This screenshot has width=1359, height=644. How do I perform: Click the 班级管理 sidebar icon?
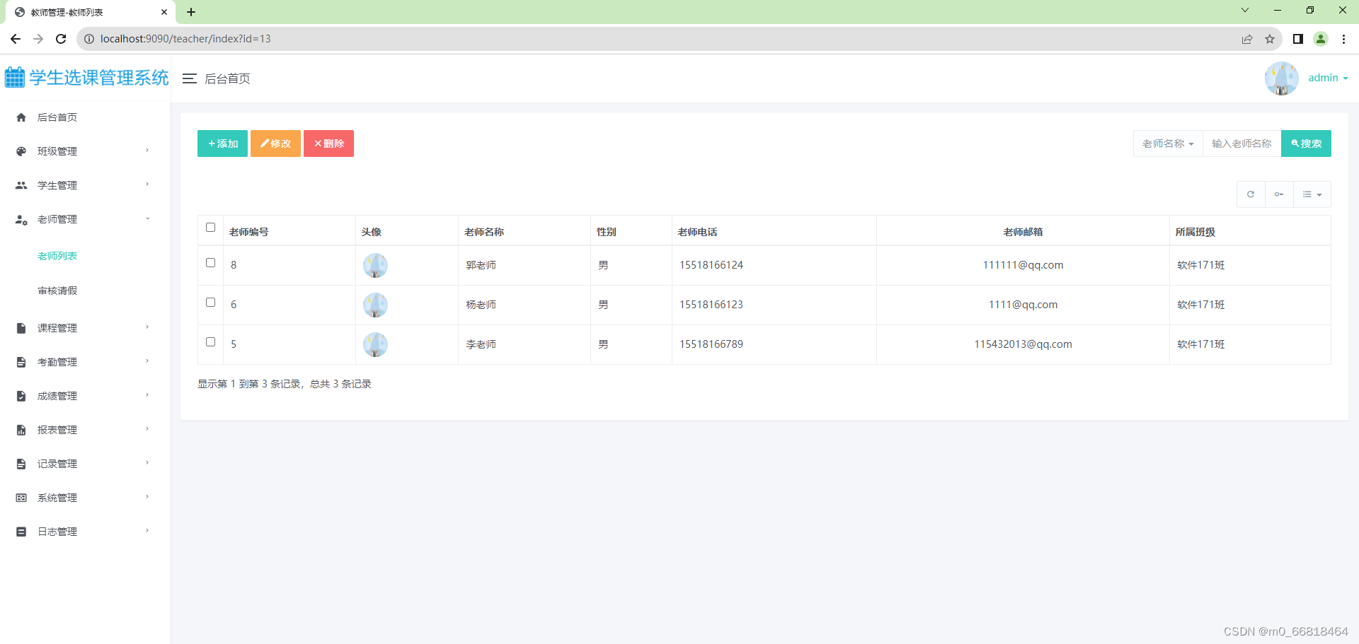pos(21,151)
